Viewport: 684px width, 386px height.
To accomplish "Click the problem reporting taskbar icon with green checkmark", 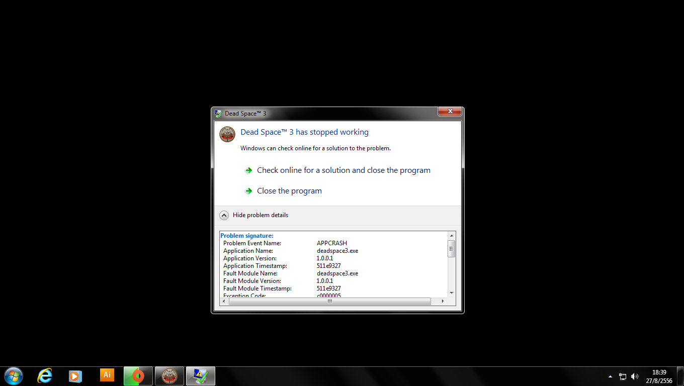I will (x=201, y=376).
